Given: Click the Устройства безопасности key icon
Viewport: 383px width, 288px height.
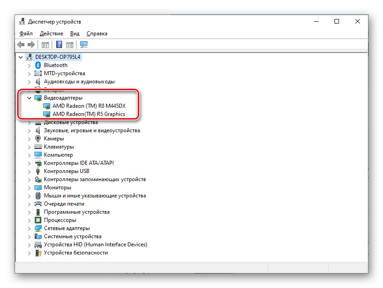Looking at the screenshot, I should tap(38, 253).
